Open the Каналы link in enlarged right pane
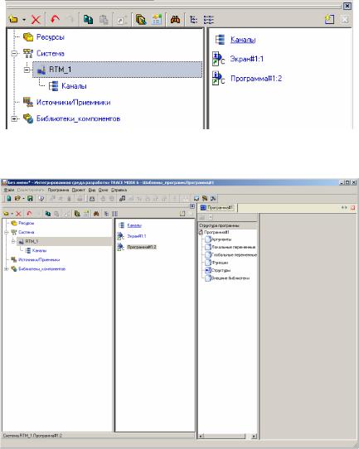 [243, 40]
